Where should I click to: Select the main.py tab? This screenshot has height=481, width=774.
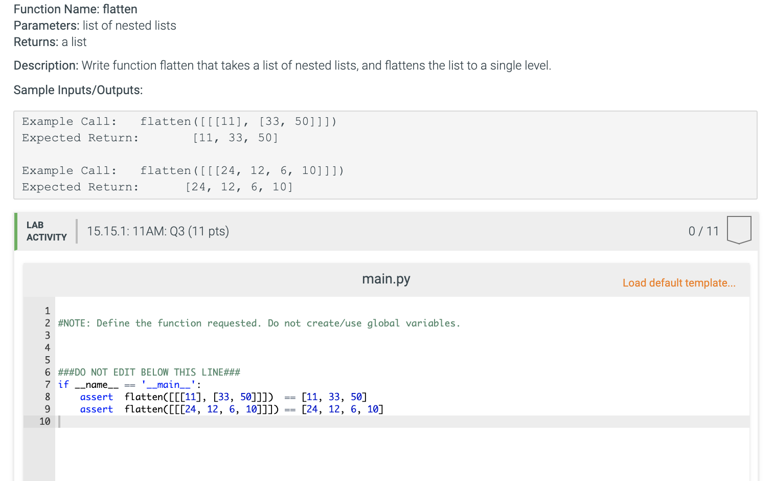point(386,279)
